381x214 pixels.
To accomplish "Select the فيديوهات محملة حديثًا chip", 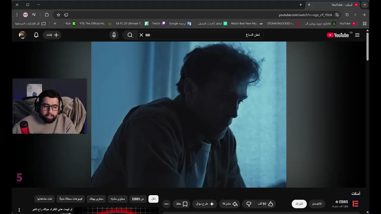I will (x=71, y=199).
